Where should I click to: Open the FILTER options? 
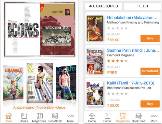pos(142,6)
